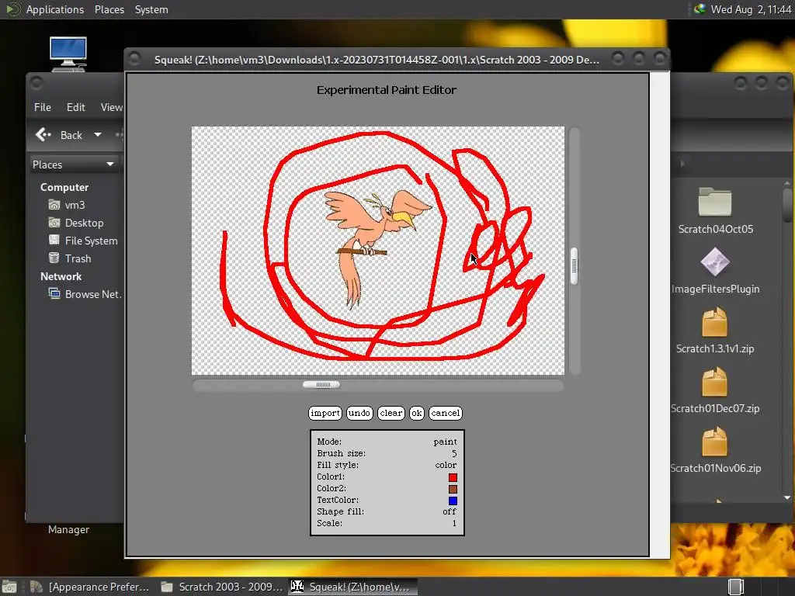This screenshot has width=795, height=596.
Task: Open the Places menu in top panel
Action: pos(109,9)
